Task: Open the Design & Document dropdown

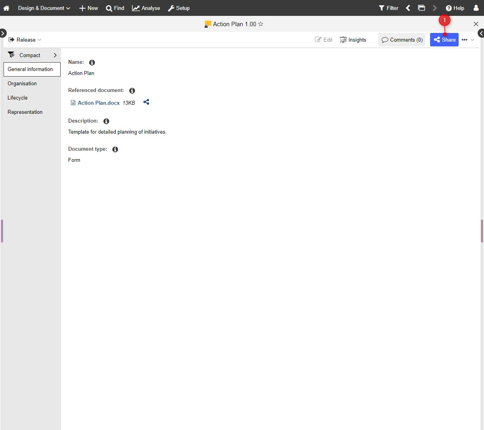Action: coord(44,8)
